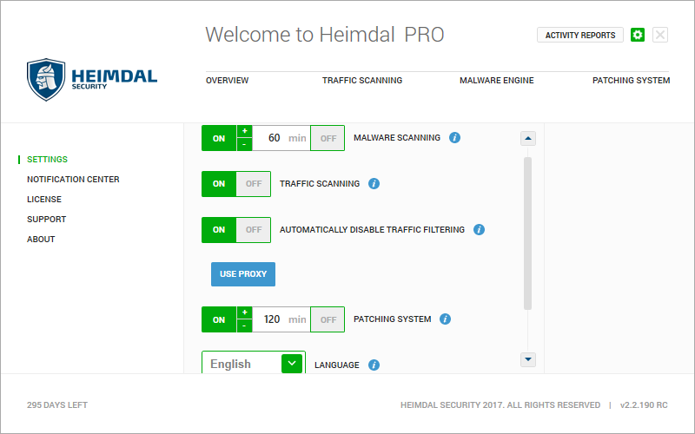Open the Support sidebar section
This screenshot has width=695, height=434.
coord(47,220)
